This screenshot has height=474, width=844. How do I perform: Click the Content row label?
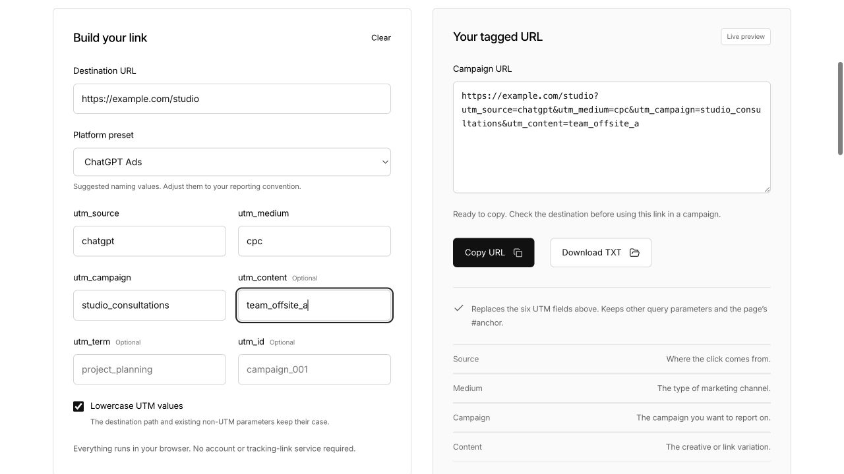pos(467,447)
